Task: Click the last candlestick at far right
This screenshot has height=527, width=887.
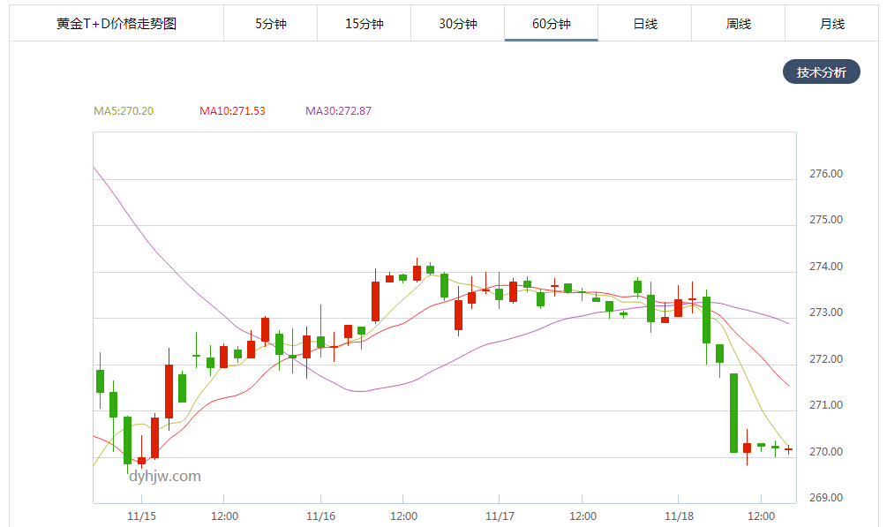Action: [x=788, y=449]
